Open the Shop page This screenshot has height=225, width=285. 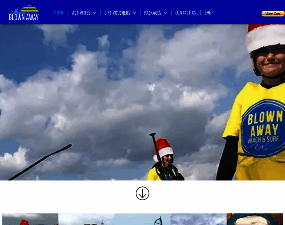pos(209,13)
